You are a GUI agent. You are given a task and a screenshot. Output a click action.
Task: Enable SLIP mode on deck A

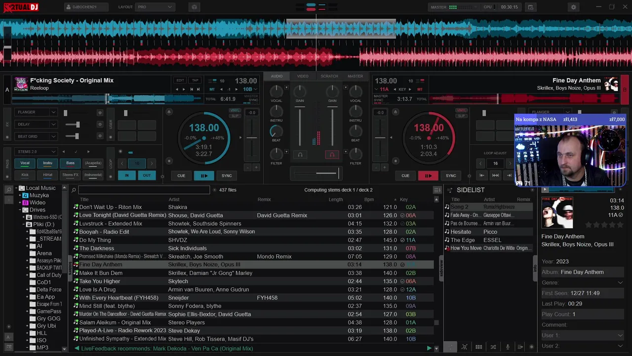coord(235,116)
